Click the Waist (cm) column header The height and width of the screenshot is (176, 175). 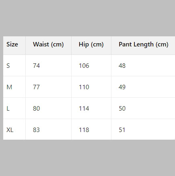48,44
